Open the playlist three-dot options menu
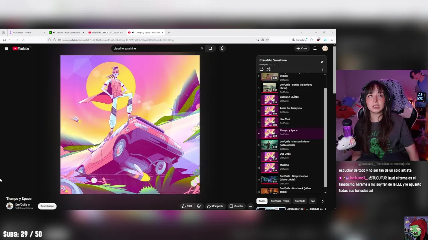The width and height of the screenshot is (428, 240). pyautogui.click(x=322, y=69)
